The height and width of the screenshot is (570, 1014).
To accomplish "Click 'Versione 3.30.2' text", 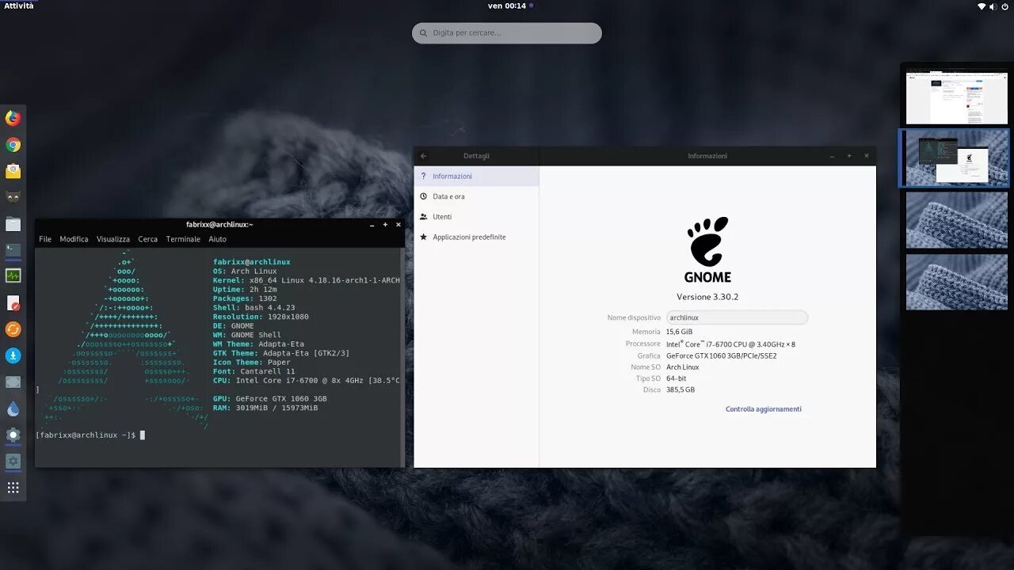I will point(707,297).
